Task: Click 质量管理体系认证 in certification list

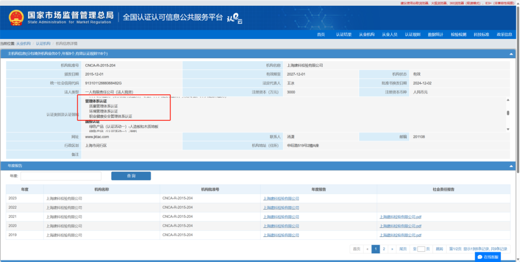Action: point(104,106)
